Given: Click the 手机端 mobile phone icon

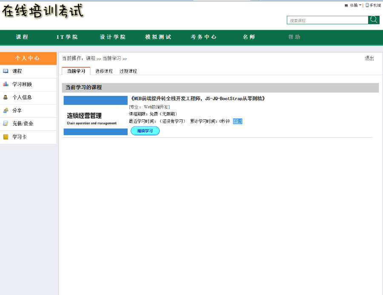Looking at the screenshot, I should 367,6.
